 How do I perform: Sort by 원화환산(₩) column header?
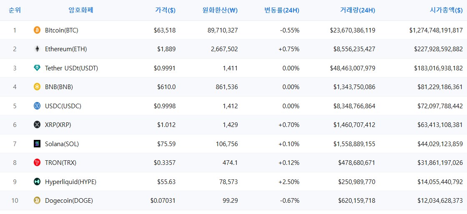[219, 10]
